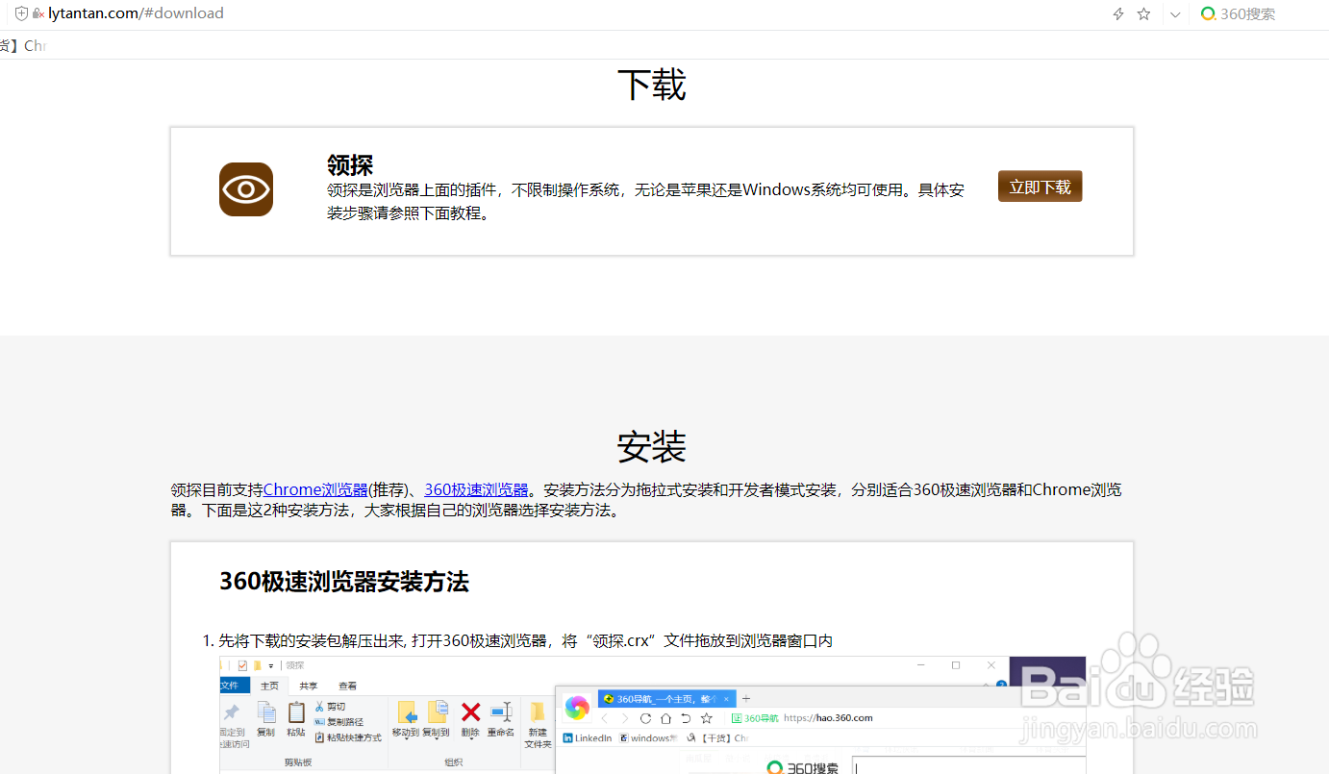Screen dimensions: 1329x774
Task: Click the home icon in tutorial screenshot browser
Action: 665,718
